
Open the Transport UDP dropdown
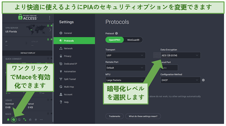tap(125, 55)
